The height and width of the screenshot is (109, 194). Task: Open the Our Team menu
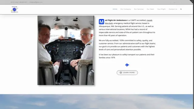[x=150, y=9]
